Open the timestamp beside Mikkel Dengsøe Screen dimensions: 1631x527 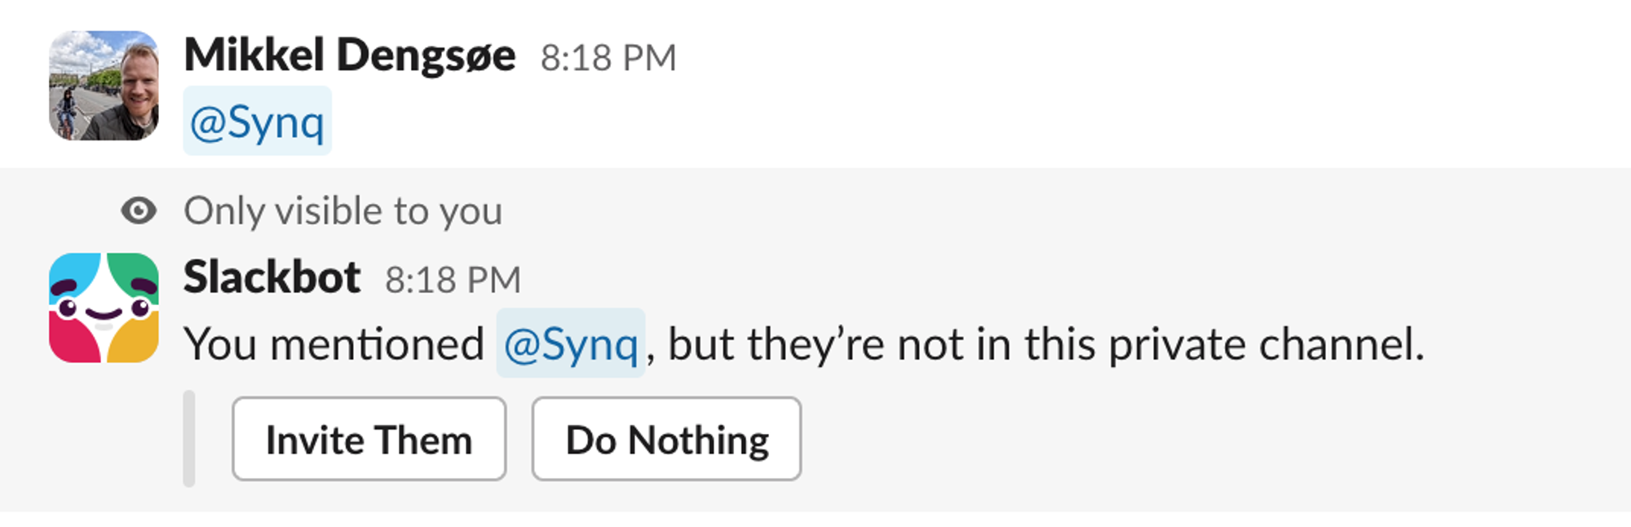click(608, 58)
